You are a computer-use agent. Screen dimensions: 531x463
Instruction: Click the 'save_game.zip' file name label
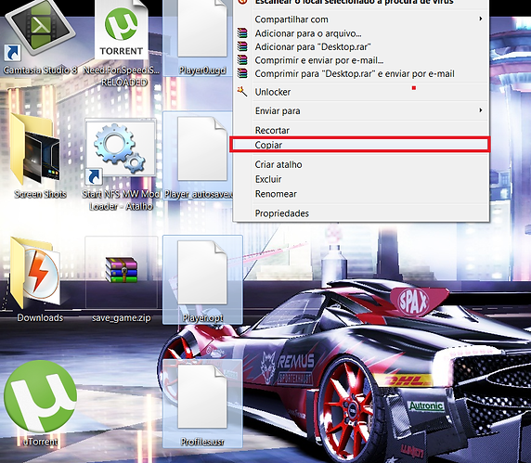(122, 318)
